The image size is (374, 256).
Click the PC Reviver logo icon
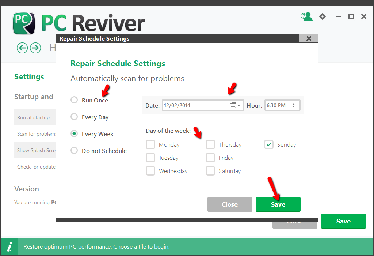pyautogui.click(x=24, y=23)
